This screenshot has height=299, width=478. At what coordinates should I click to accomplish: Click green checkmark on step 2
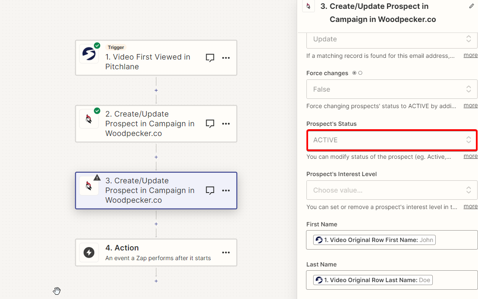(97, 111)
